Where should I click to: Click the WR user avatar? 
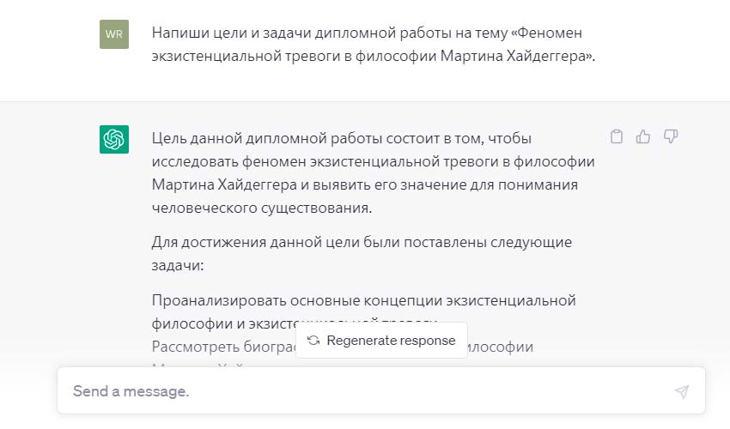coord(114,34)
